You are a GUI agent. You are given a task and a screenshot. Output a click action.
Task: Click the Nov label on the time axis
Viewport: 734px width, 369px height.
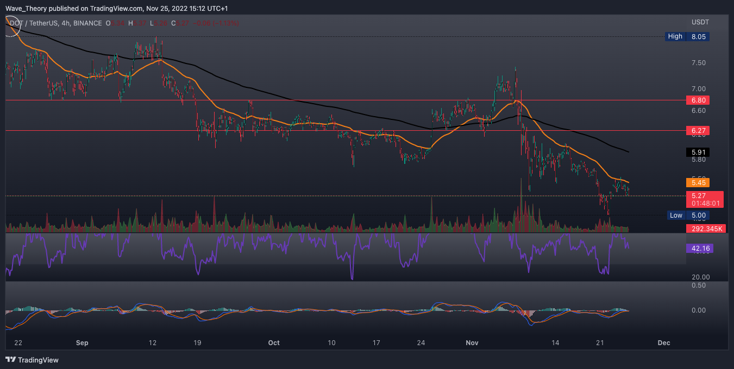point(472,343)
